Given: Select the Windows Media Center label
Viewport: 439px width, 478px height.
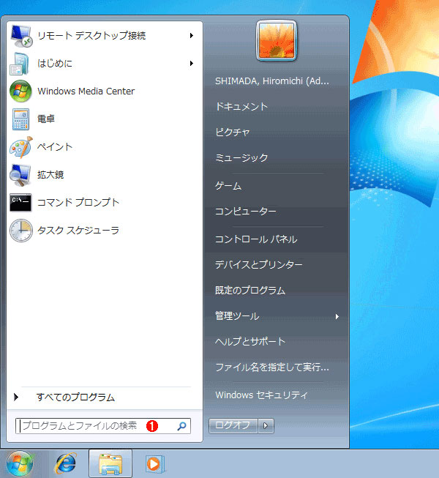Looking at the screenshot, I should (x=86, y=92).
